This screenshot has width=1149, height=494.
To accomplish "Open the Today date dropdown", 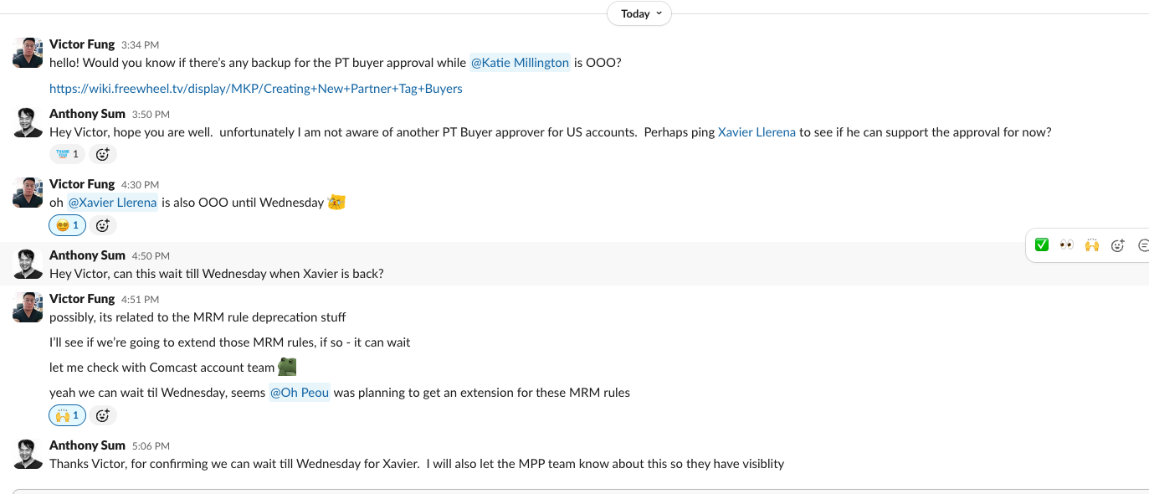I will 639,14.
